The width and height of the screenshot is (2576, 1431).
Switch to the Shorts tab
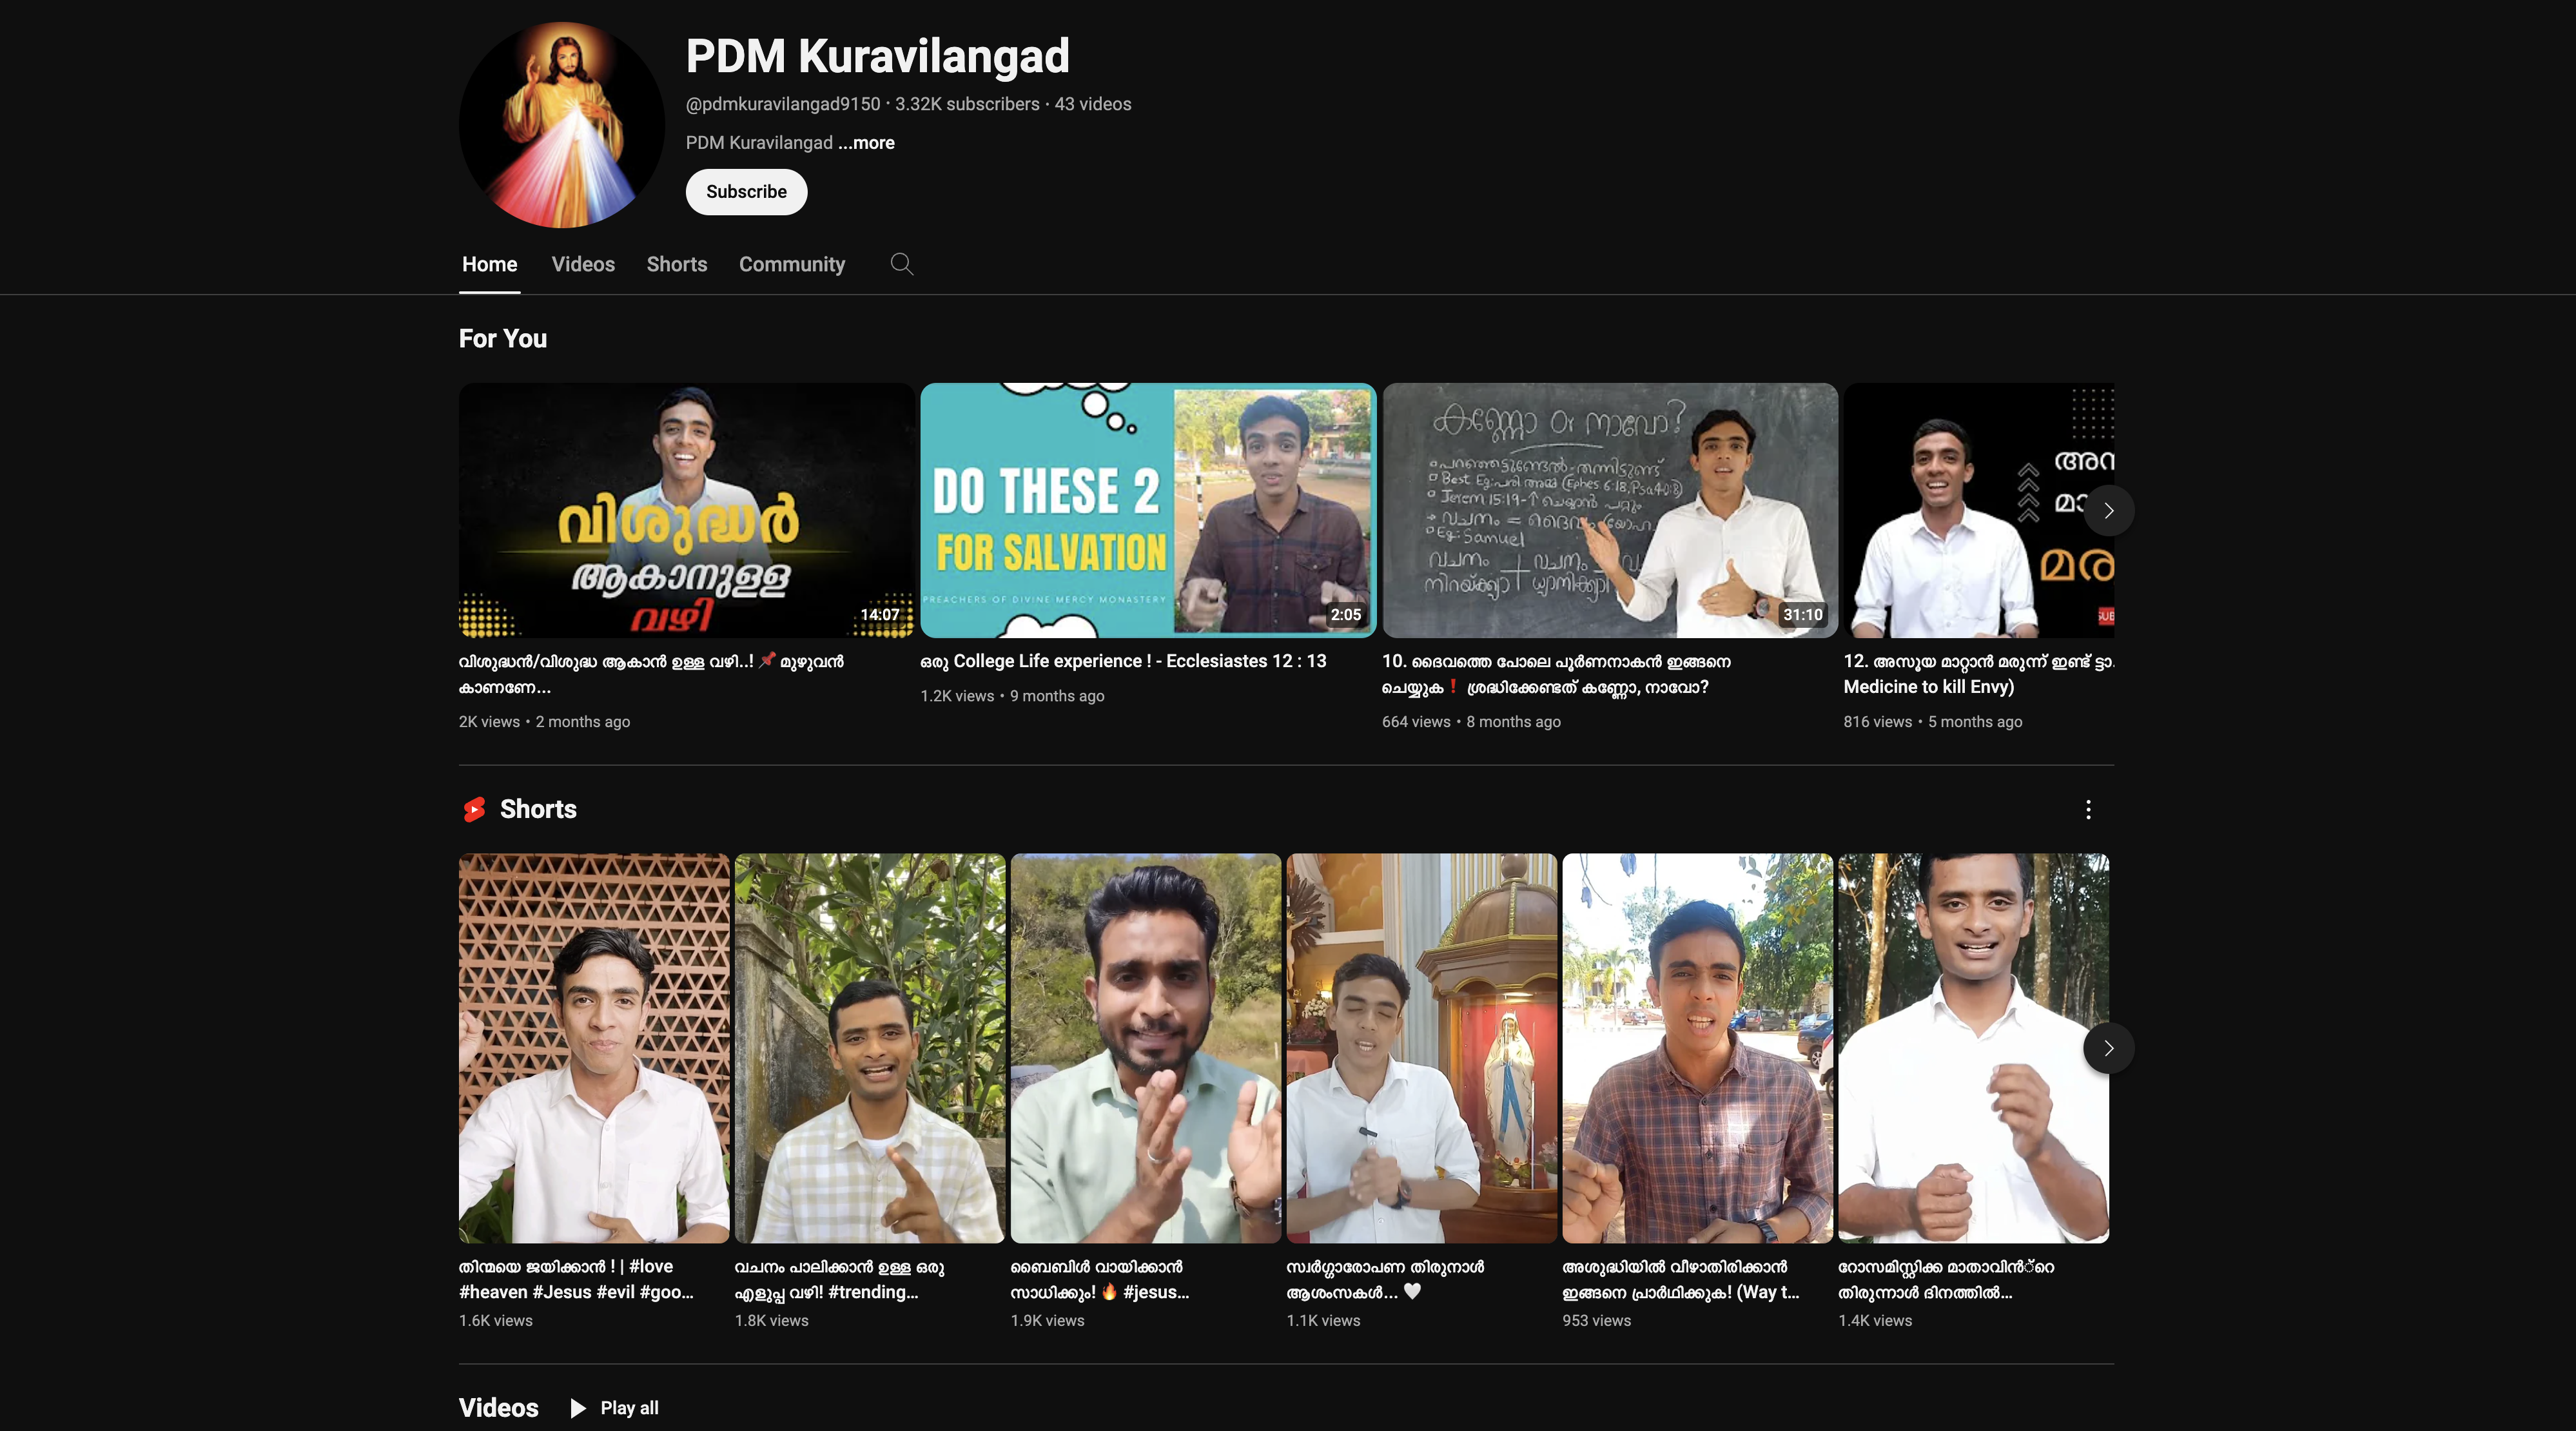(x=676, y=264)
